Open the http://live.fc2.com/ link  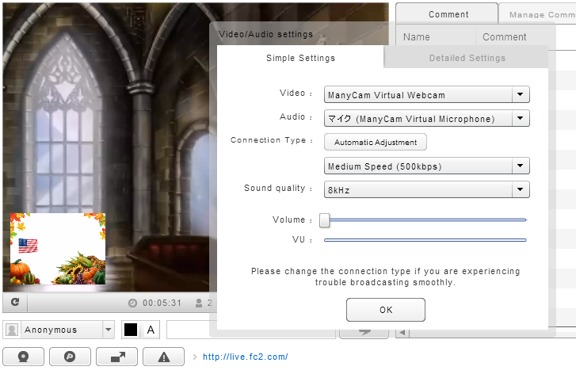246,357
